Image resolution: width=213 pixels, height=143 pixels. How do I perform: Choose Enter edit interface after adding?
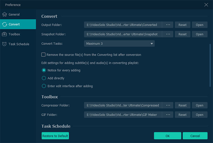click(x=44, y=86)
